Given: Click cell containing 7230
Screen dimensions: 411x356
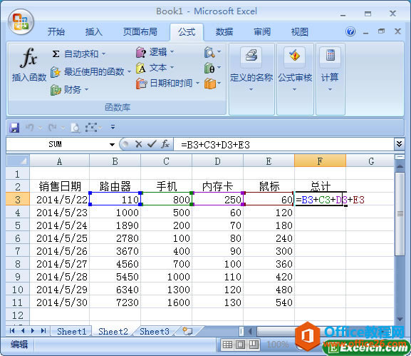Looking at the screenshot, I should pyautogui.click(x=115, y=302).
